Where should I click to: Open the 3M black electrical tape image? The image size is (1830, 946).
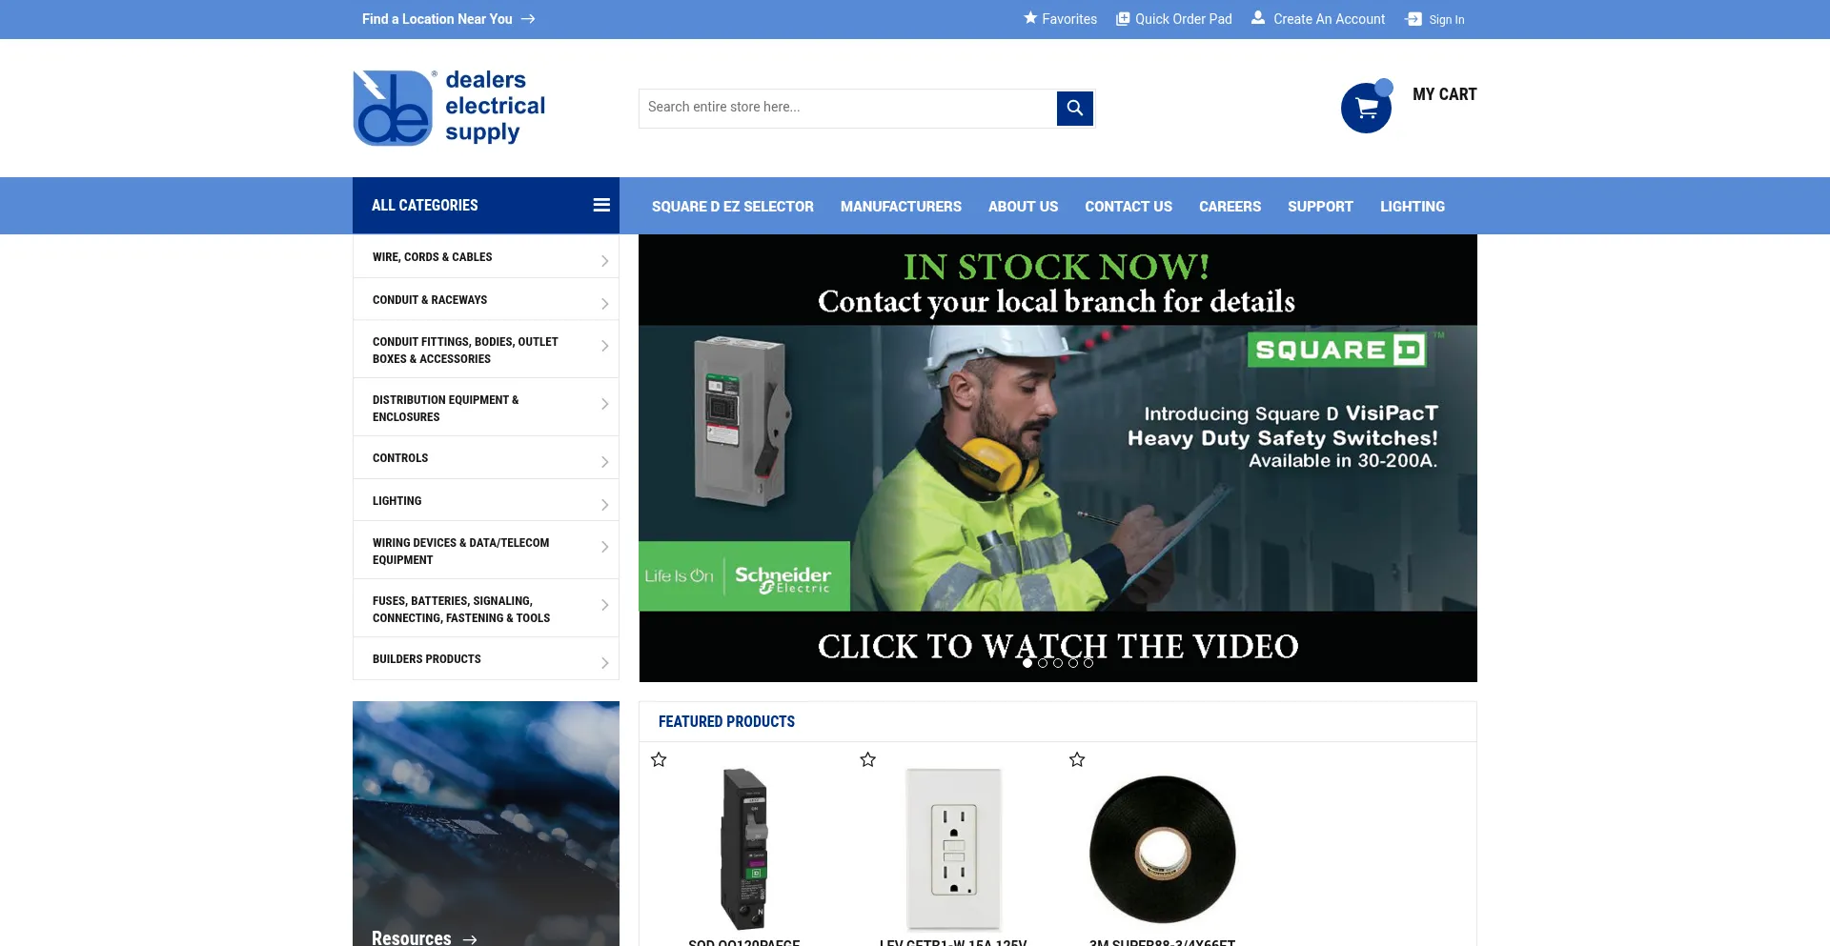coord(1162,849)
